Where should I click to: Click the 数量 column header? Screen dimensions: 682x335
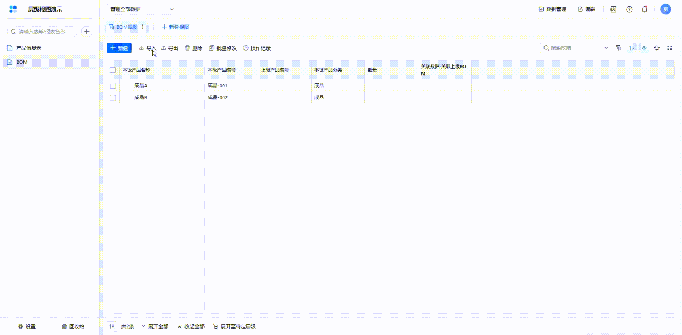click(x=391, y=70)
